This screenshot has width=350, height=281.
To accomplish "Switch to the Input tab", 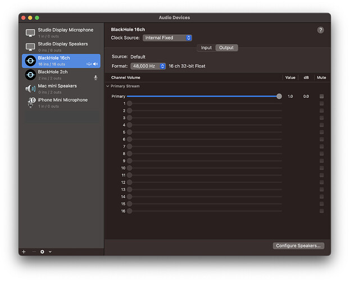I will pyautogui.click(x=206, y=48).
